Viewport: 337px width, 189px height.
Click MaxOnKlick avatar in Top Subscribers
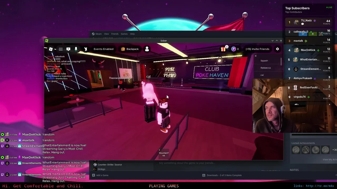[296, 50]
